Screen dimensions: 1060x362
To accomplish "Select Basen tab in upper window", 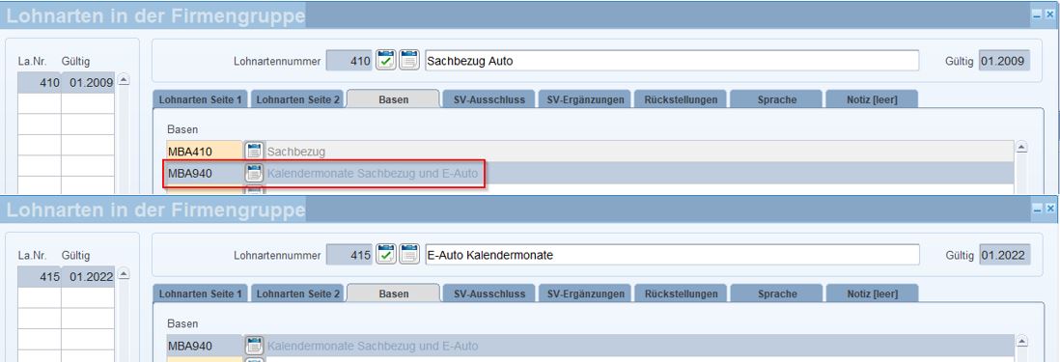I will click(394, 99).
